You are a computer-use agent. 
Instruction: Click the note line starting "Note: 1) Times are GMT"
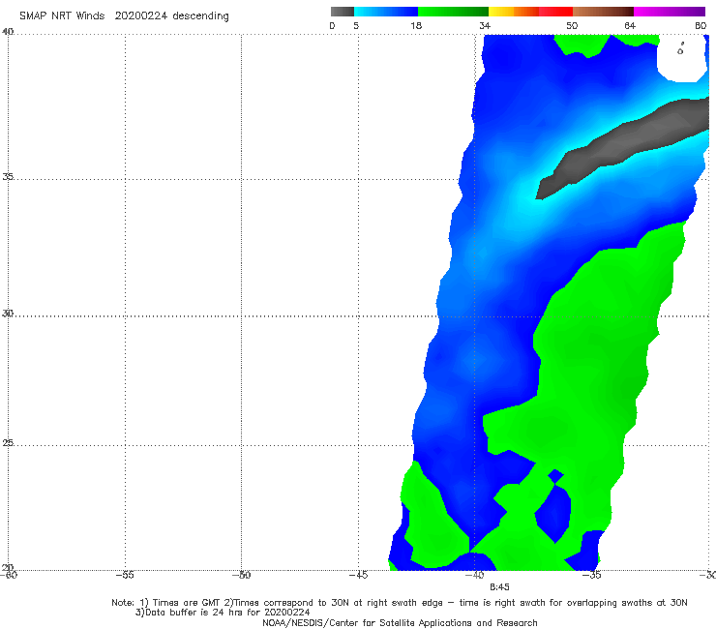(x=400, y=603)
